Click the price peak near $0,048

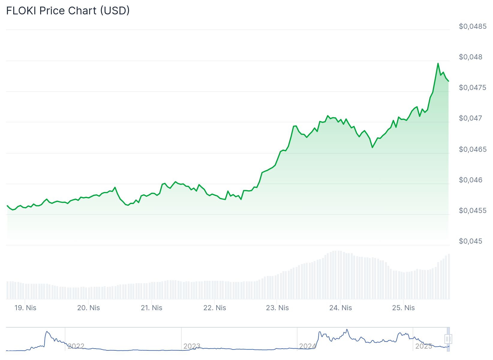pos(438,63)
